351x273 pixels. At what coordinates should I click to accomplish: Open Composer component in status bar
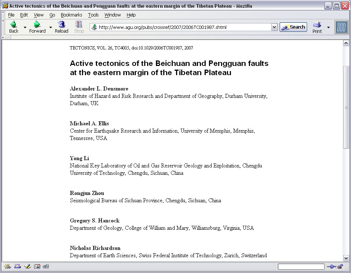(27, 266)
